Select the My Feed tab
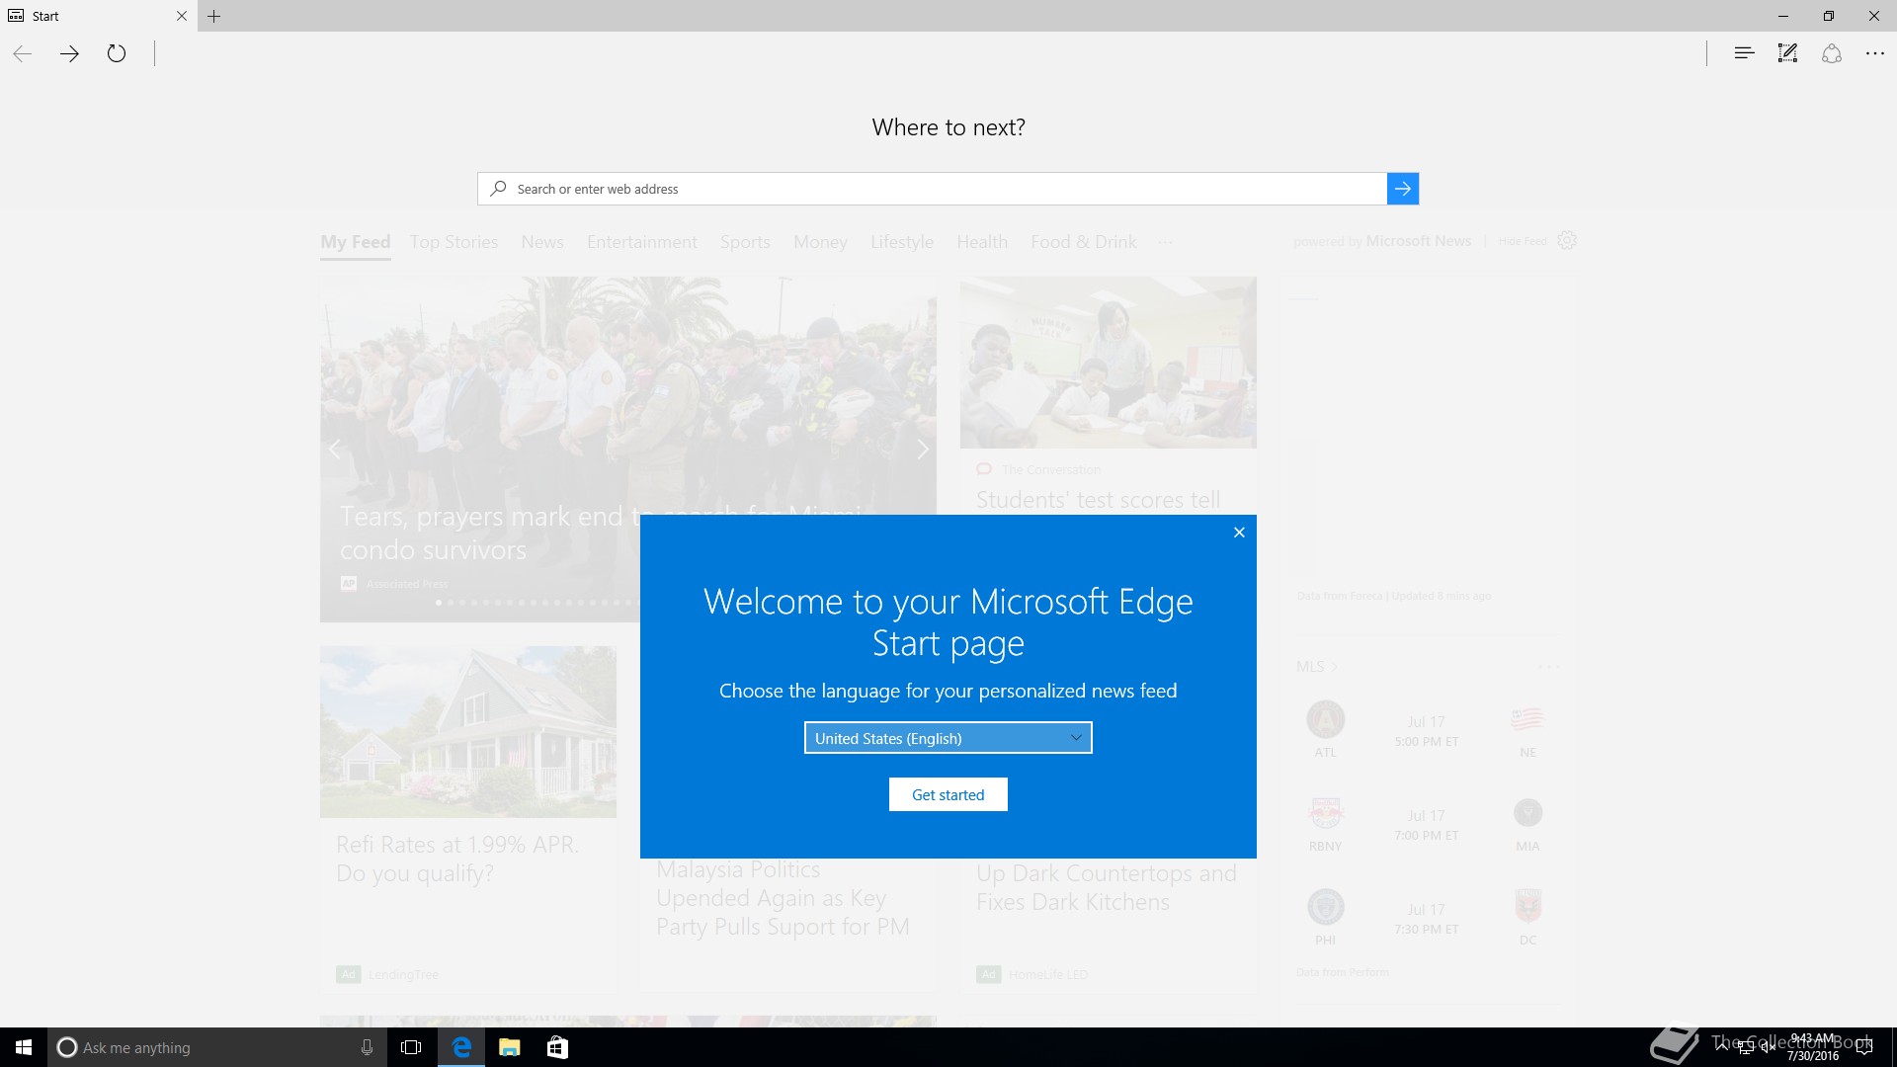Image resolution: width=1897 pixels, height=1067 pixels. tap(356, 242)
